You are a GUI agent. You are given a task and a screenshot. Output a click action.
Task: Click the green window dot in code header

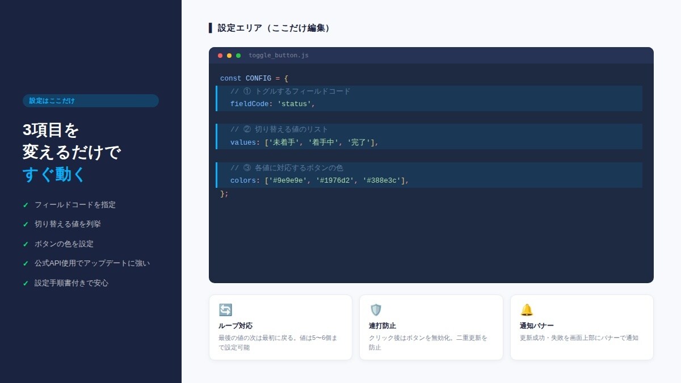pos(238,56)
